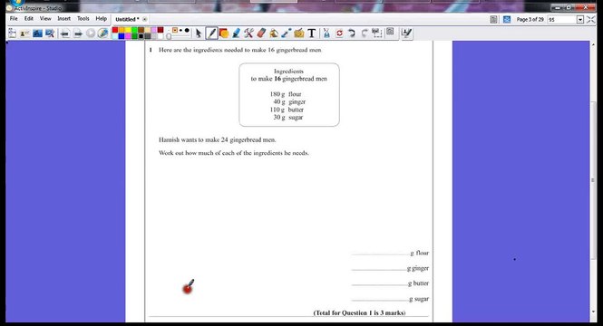Pick the magenta color swatch

[128, 36]
